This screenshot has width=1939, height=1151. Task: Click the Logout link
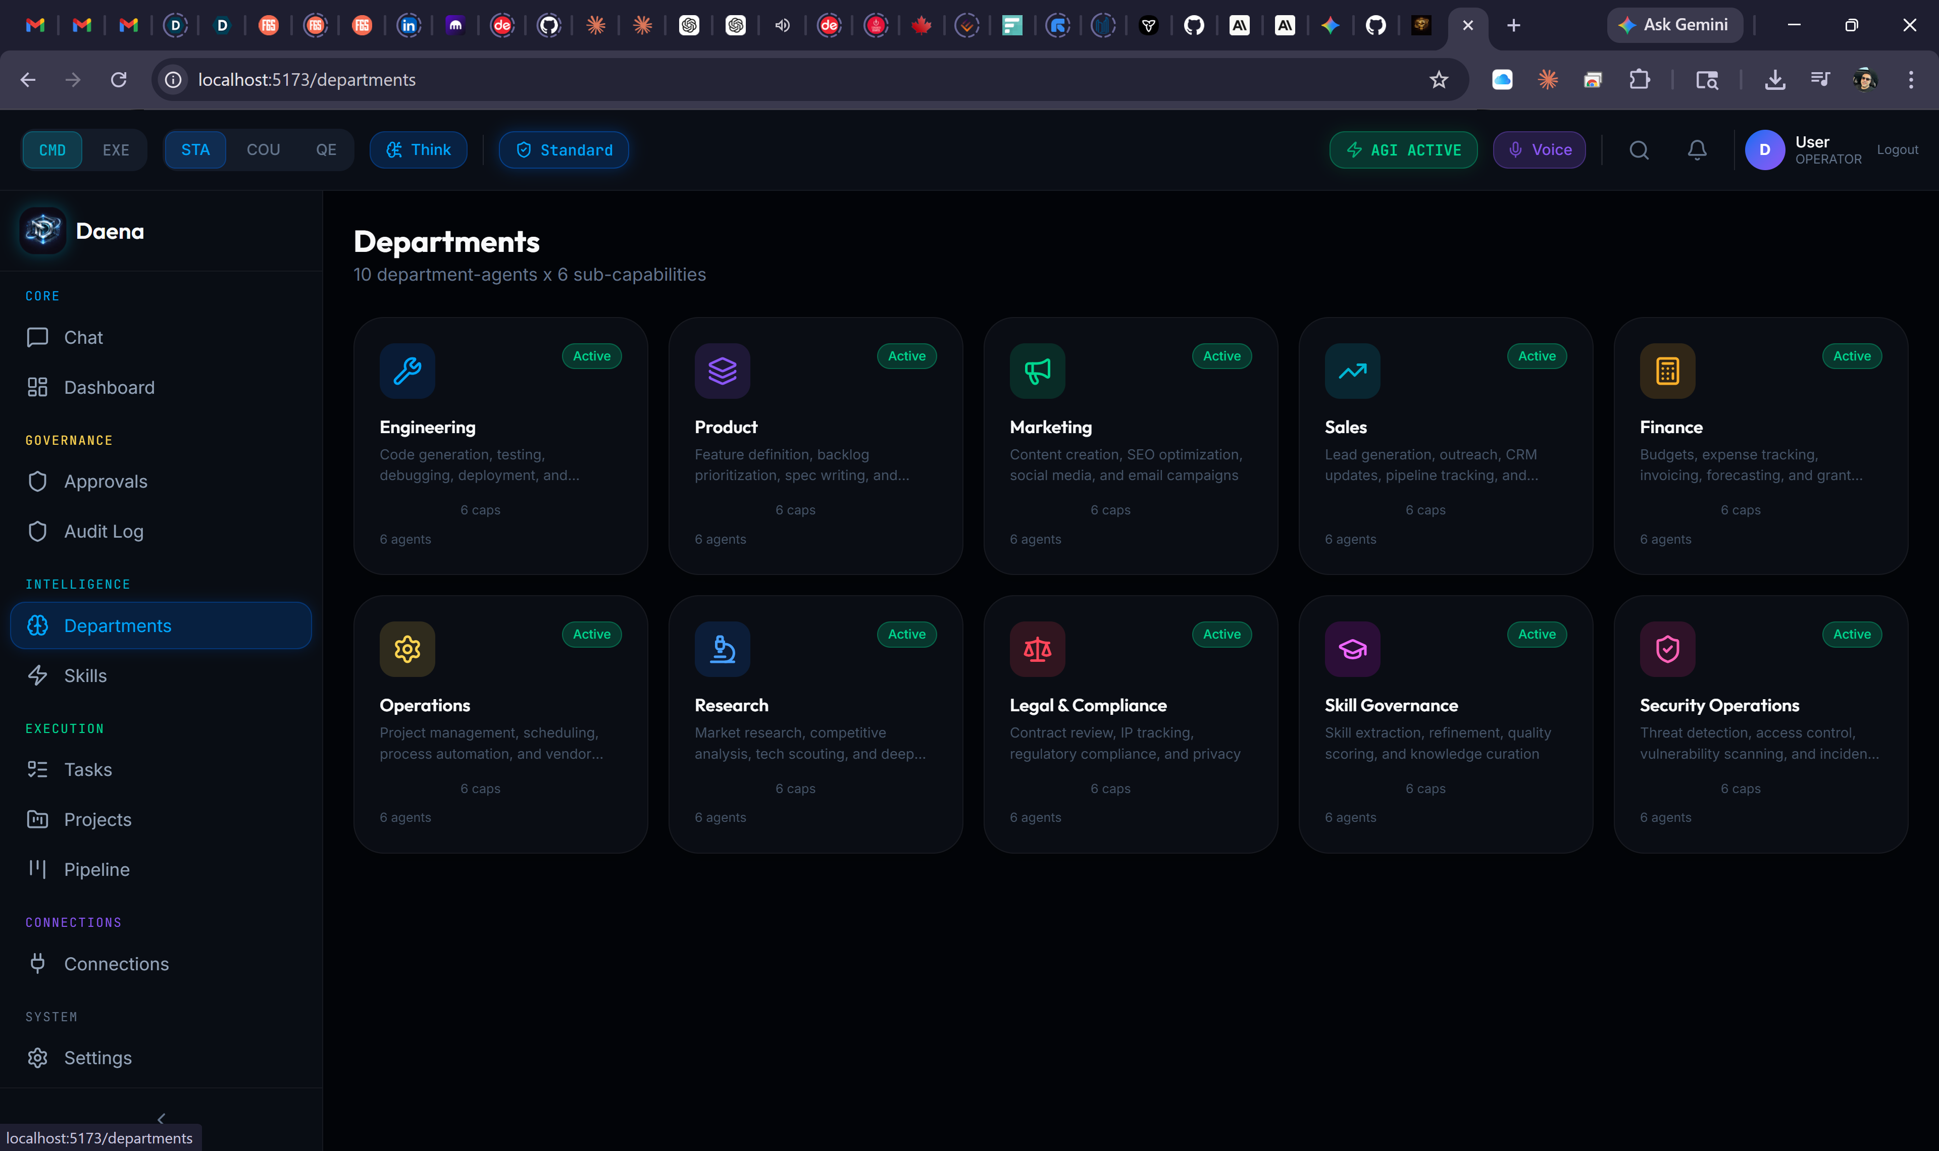pyautogui.click(x=1897, y=150)
